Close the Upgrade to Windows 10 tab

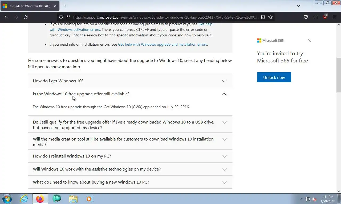coord(55,6)
